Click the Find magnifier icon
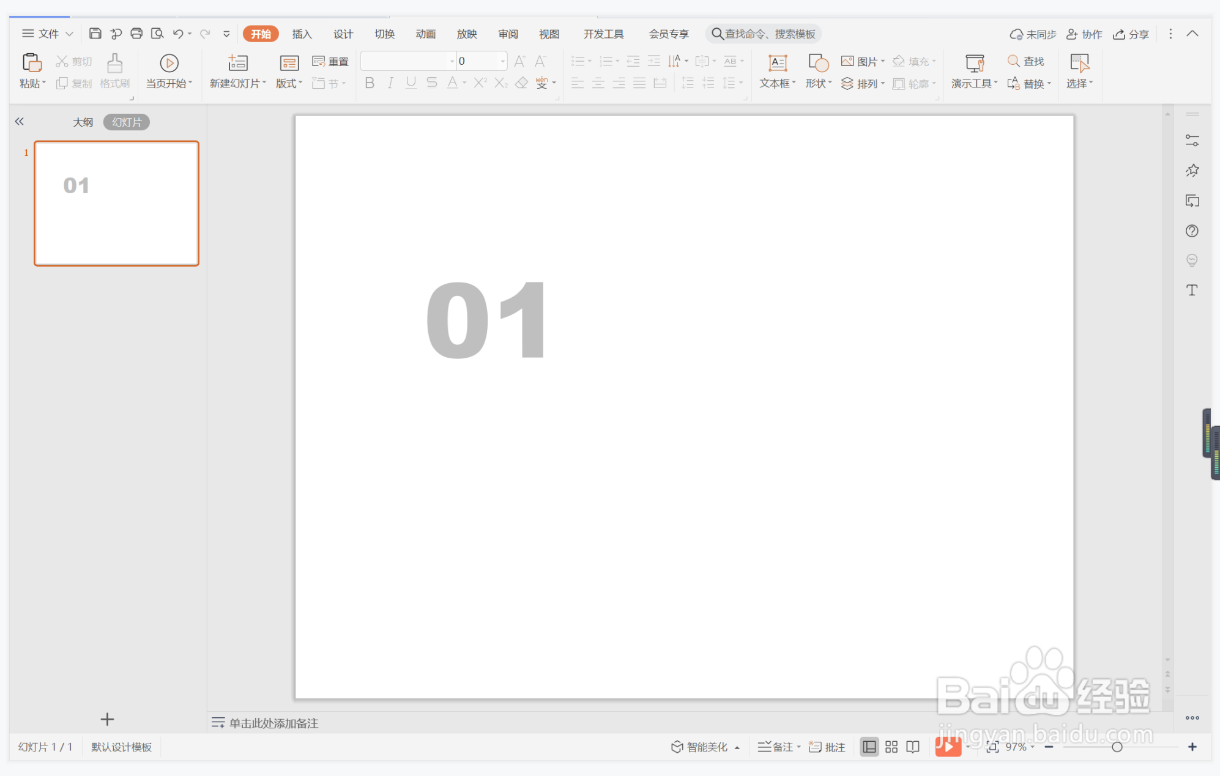1220x776 pixels. [1013, 61]
